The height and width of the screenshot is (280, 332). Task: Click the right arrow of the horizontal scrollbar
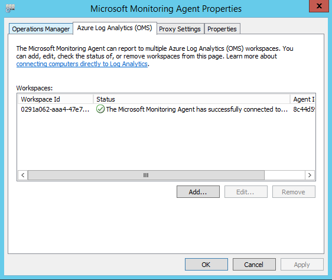tap(310, 175)
